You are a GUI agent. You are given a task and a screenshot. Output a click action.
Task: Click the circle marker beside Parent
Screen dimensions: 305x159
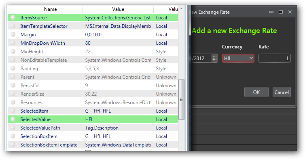point(13,77)
